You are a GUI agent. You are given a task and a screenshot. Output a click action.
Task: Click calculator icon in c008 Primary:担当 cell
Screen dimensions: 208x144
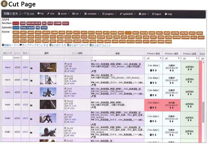(x=151, y=83)
